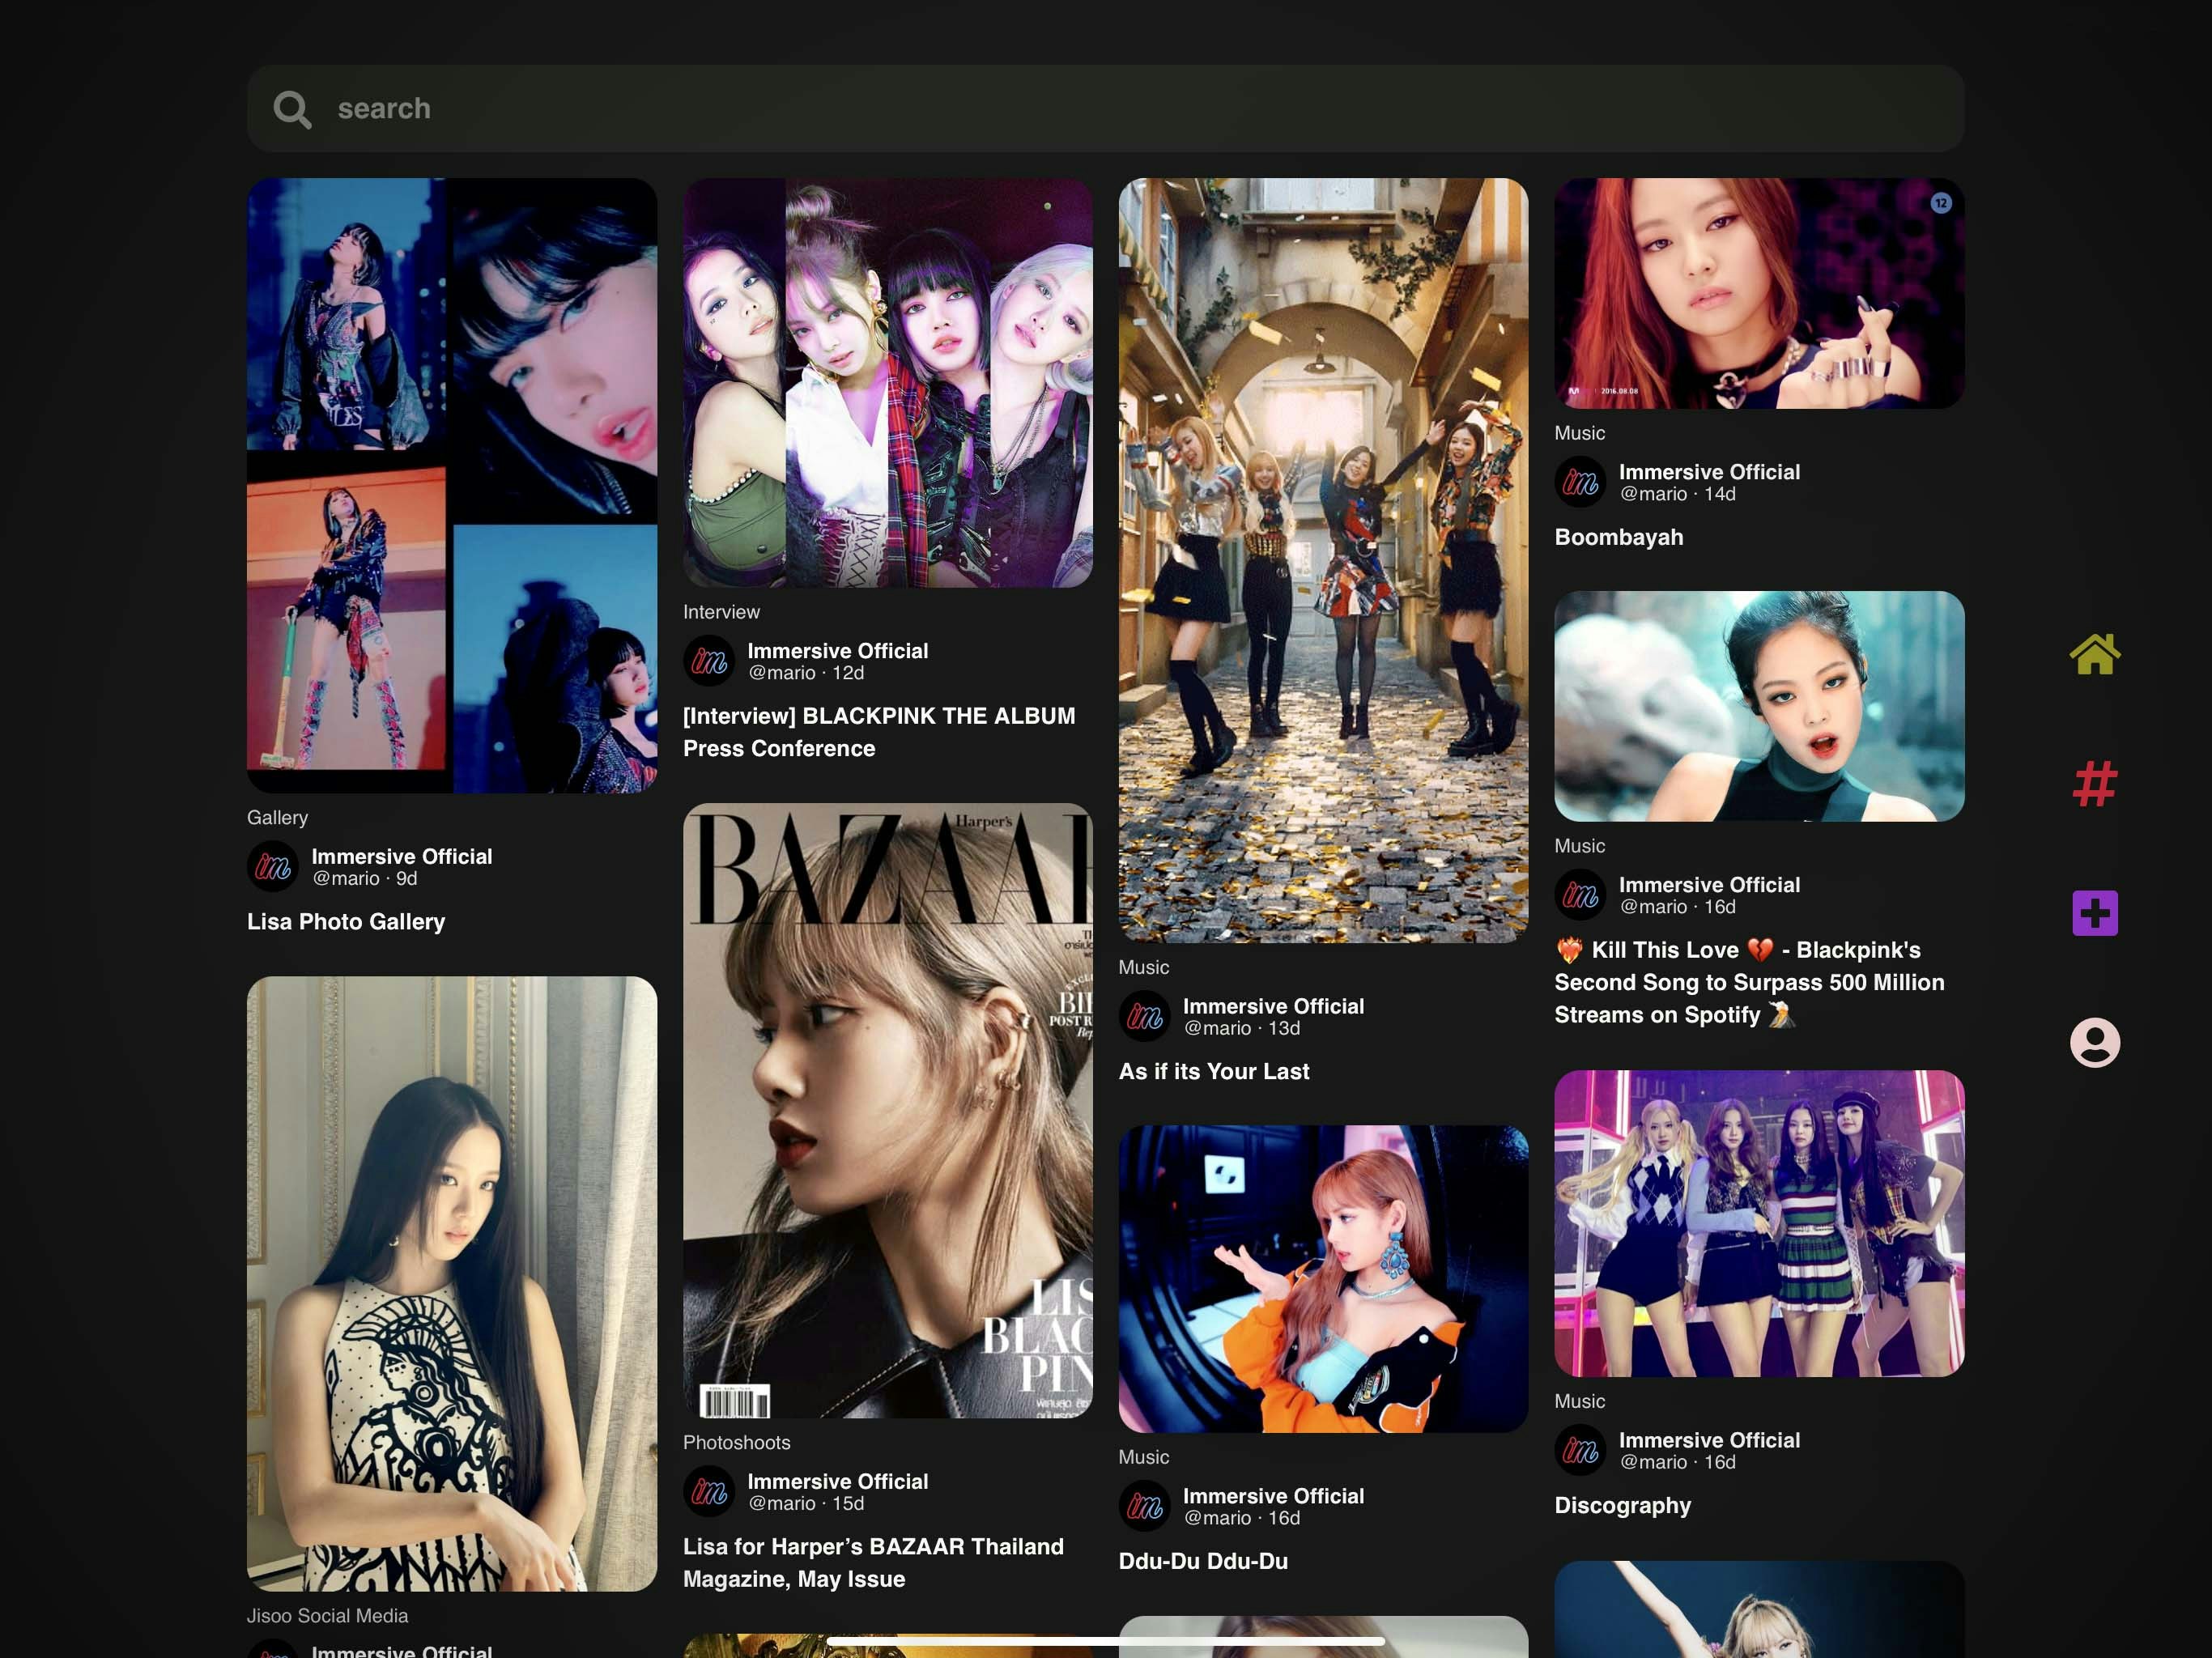
Task: Click Immersive Official name on Boombayah post
Action: click(x=1709, y=471)
